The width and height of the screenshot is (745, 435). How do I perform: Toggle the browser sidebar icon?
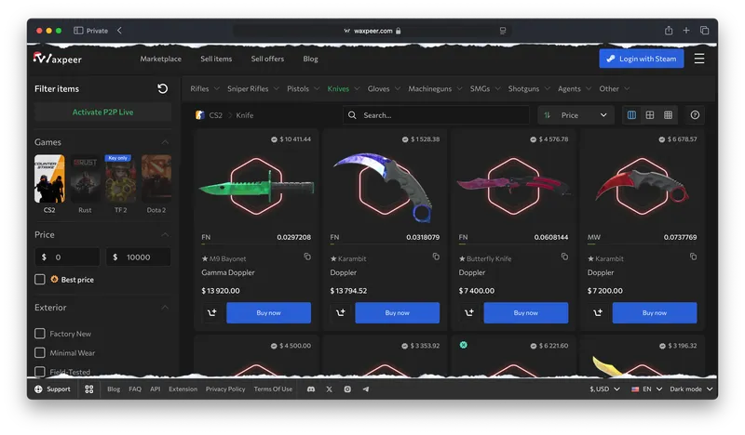click(78, 31)
